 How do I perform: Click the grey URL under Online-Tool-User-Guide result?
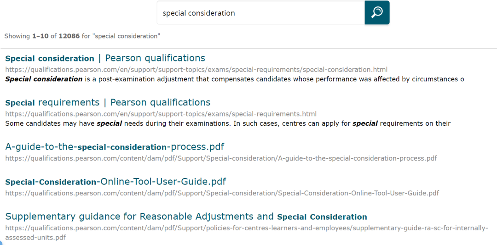(x=222, y=193)
